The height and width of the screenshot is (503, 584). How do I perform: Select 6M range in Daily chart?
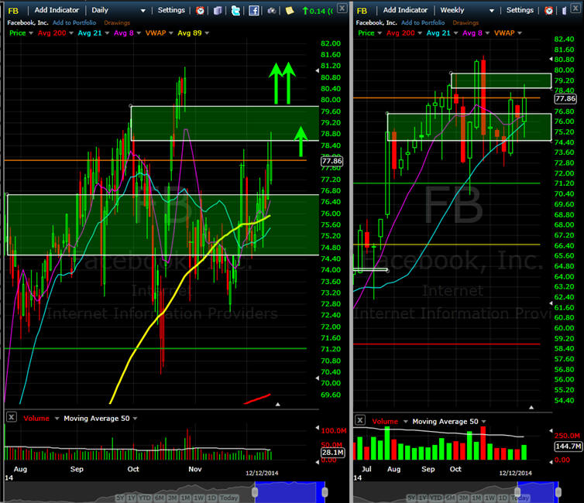pos(160,498)
